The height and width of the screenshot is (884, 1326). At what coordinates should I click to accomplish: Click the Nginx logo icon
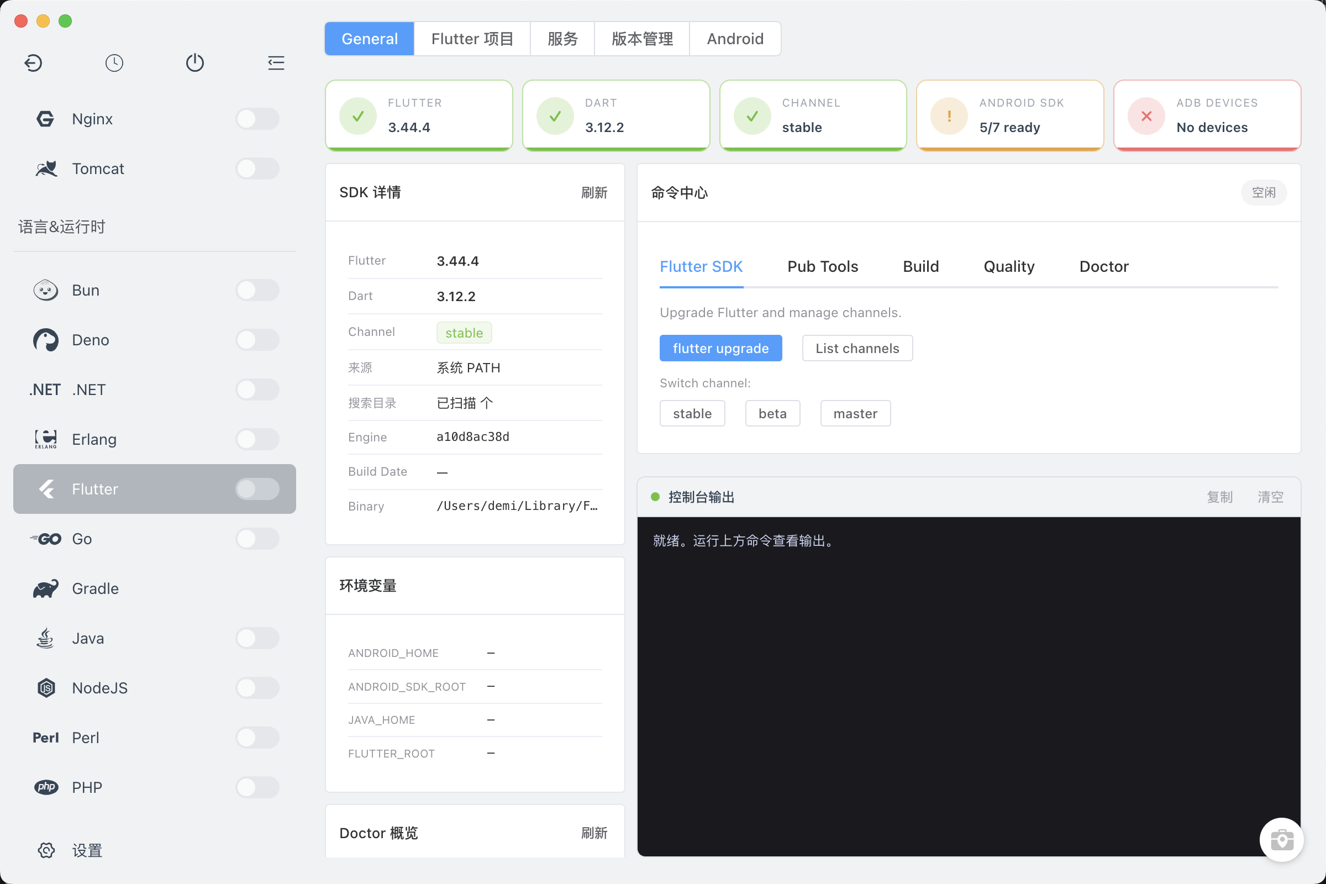[46, 119]
